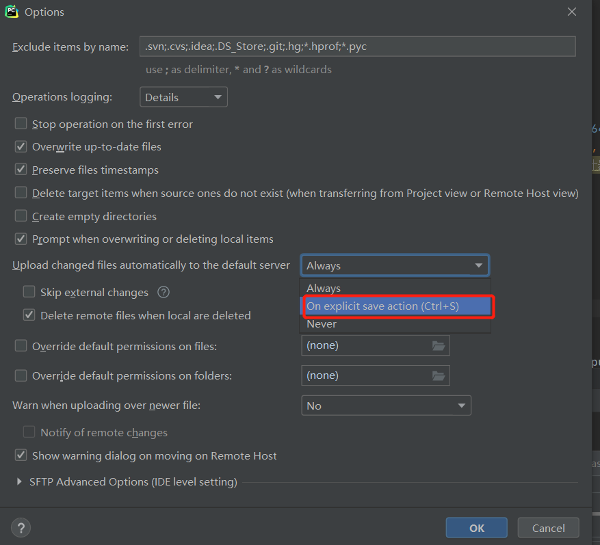Select On explicit save action (Ctrl+S)

pos(395,306)
